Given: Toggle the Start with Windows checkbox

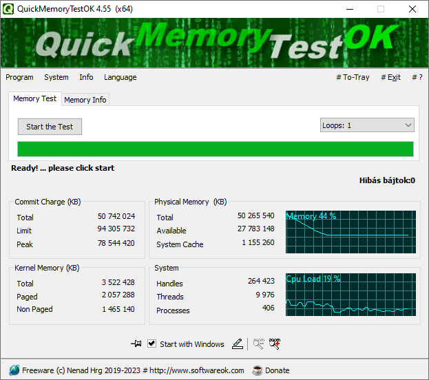Looking at the screenshot, I should click(151, 344).
